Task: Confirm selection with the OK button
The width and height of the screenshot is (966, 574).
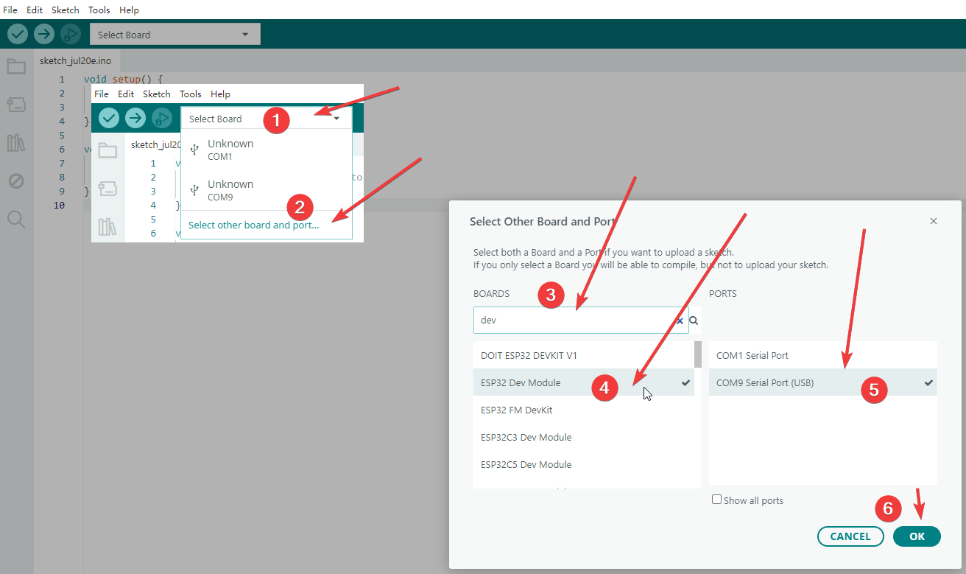Action: tap(917, 536)
